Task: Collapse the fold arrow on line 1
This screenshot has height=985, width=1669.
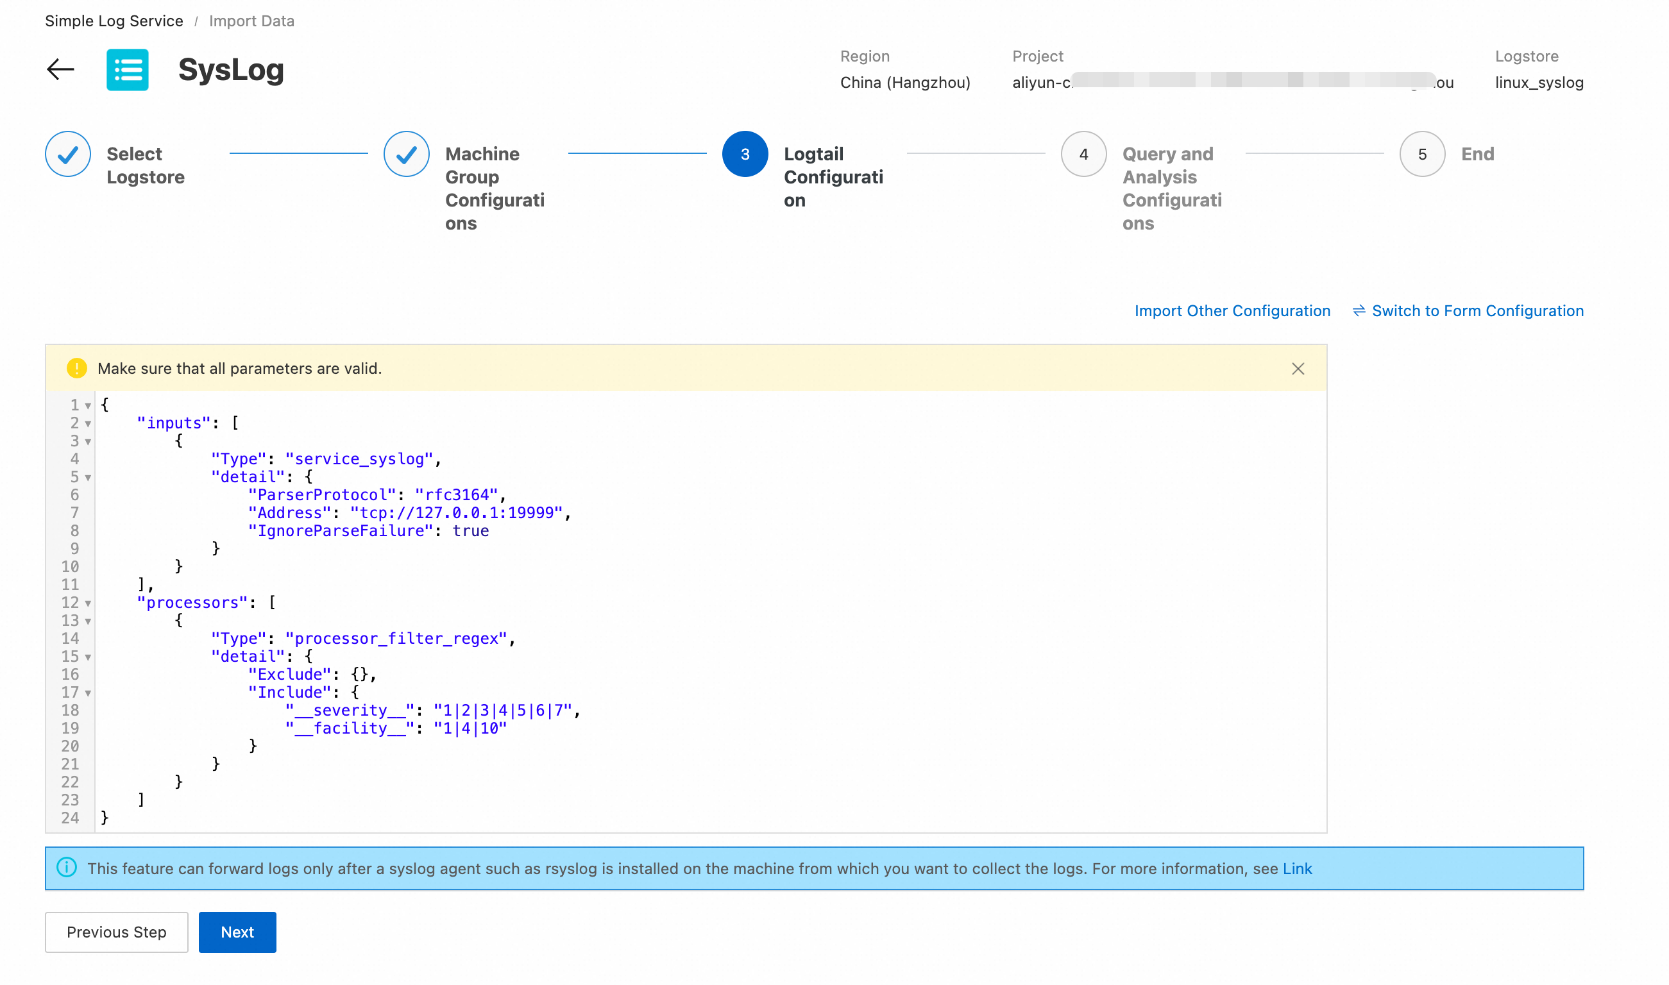Action: (x=88, y=406)
